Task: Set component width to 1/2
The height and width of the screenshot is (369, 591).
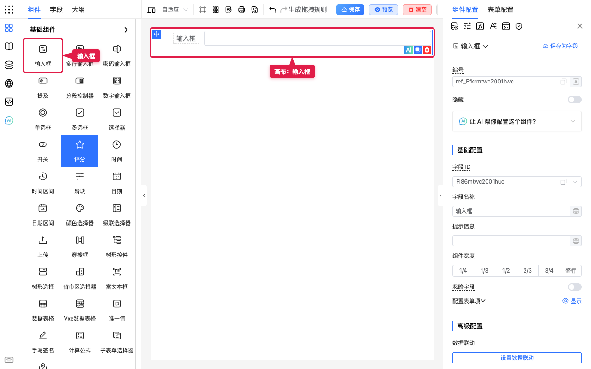Action: pyautogui.click(x=506, y=271)
